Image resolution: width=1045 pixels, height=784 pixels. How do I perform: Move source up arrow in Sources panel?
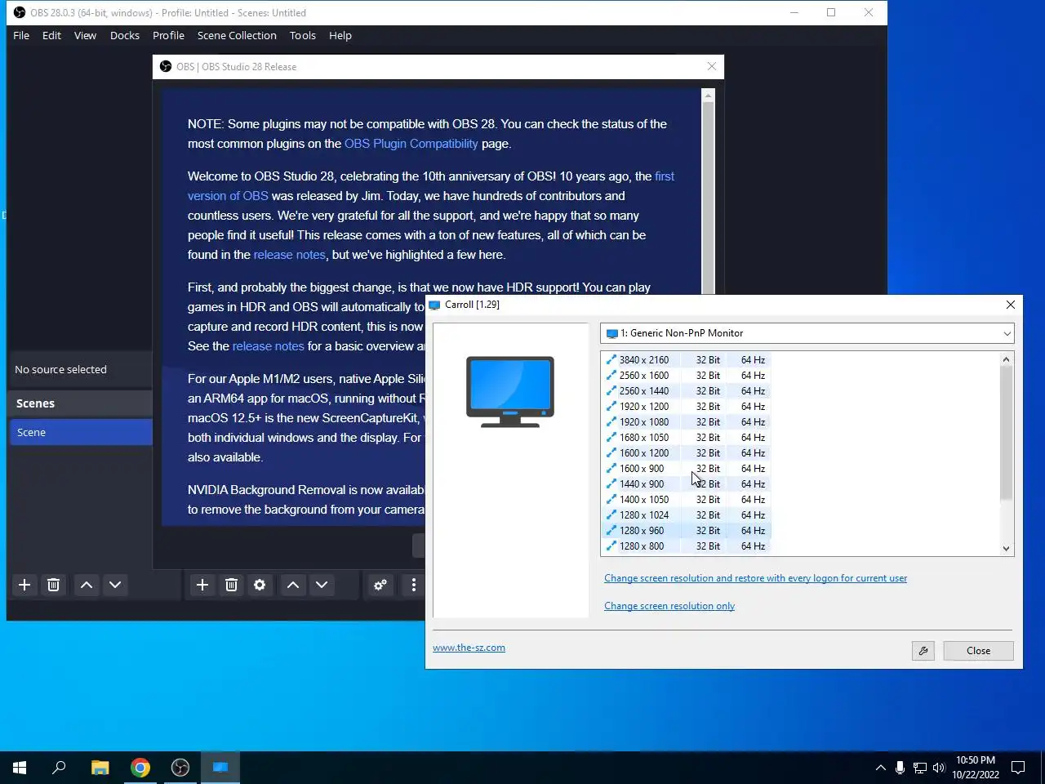[x=293, y=585]
